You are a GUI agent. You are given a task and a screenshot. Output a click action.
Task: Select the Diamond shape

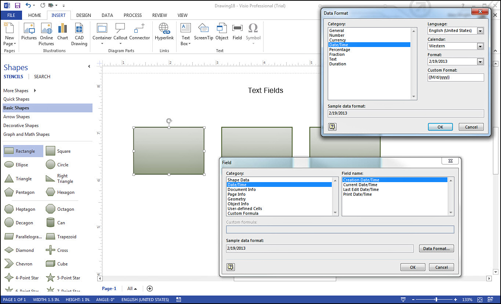pyautogui.click(x=19, y=250)
